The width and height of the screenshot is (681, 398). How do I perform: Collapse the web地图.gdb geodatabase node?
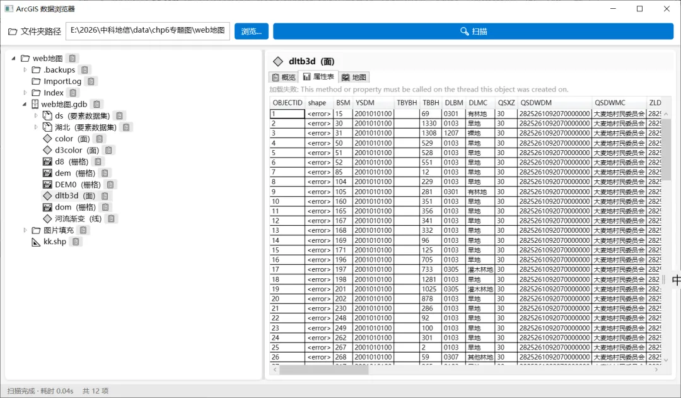(x=25, y=104)
